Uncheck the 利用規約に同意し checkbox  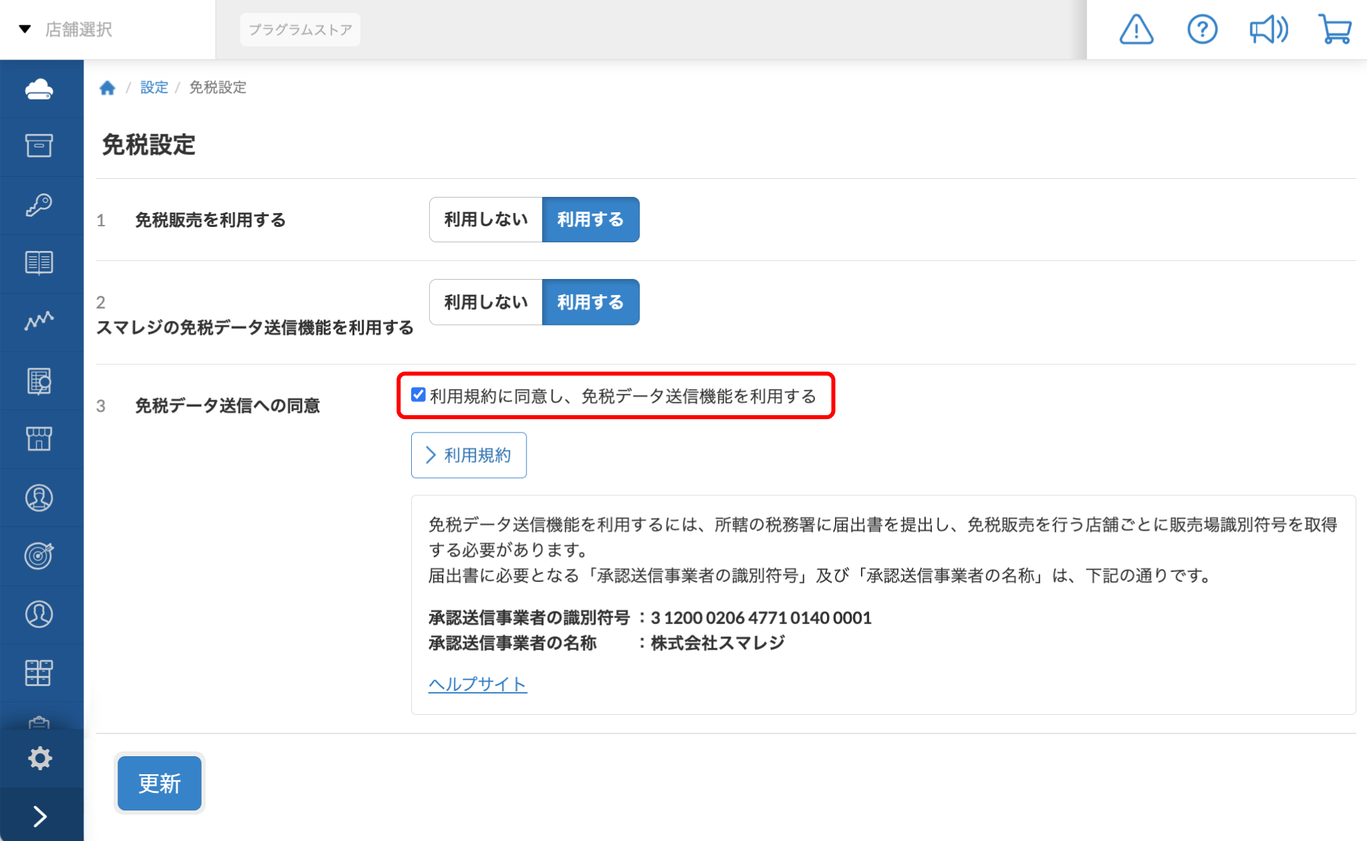click(x=419, y=395)
